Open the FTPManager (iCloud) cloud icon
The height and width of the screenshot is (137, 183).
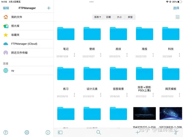click(x=6, y=44)
